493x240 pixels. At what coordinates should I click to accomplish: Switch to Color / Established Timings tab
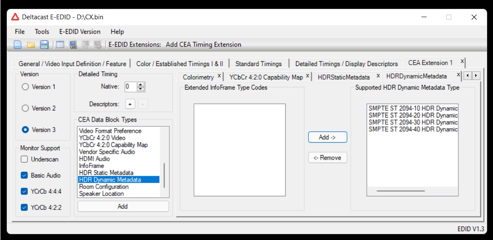[179, 63]
